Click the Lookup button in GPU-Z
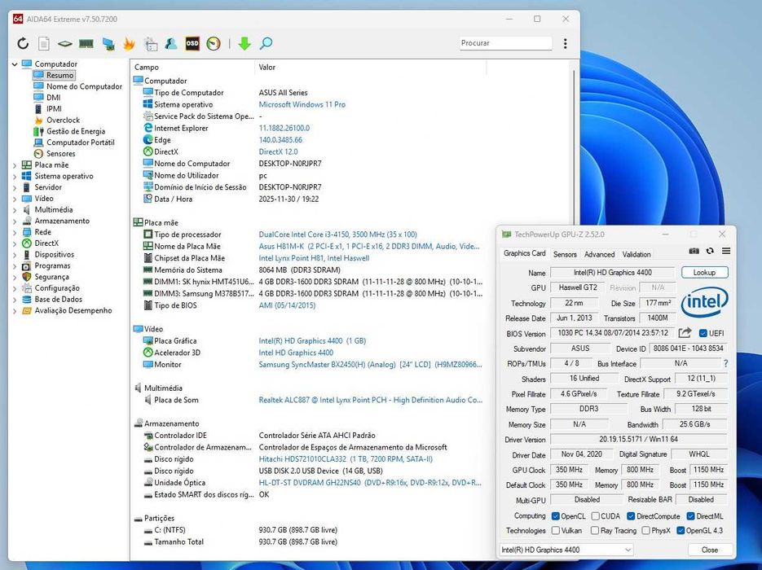The width and height of the screenshot is (762, 570). point(704,272)
